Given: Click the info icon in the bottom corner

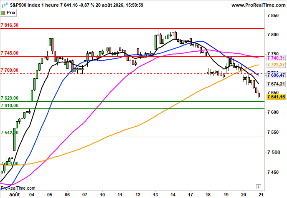Looking at the screenshot, I should [x=259, y=187].
